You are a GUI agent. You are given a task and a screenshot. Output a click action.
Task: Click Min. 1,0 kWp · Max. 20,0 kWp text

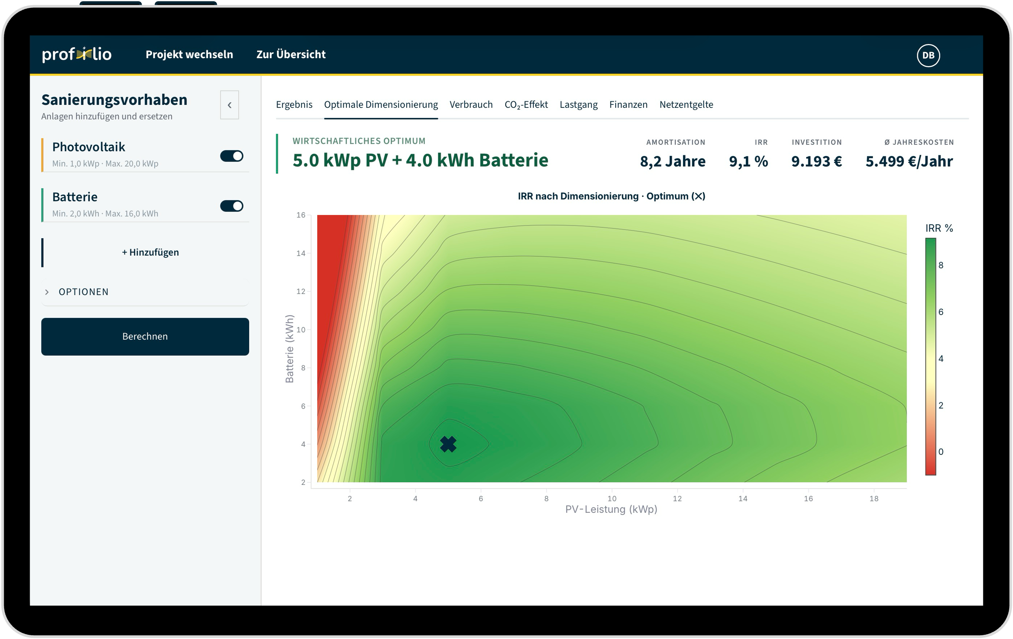click(x=105, y=164)
